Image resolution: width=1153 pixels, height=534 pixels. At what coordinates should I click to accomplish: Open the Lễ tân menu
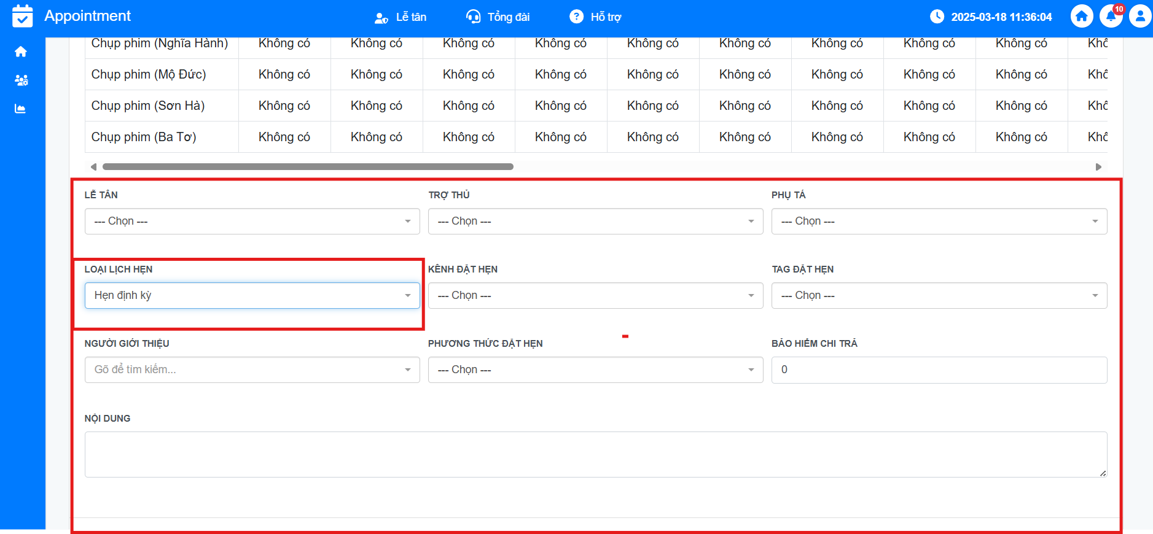[401, 17]
